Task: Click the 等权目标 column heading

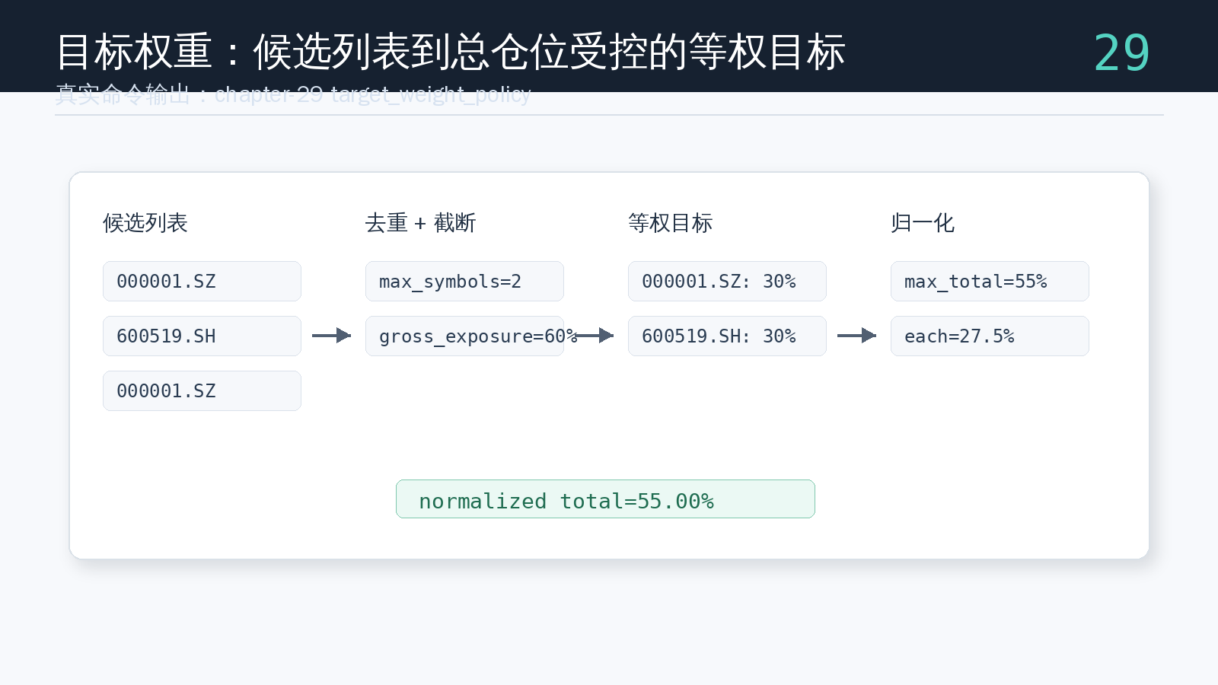Action: pos(671,223)
